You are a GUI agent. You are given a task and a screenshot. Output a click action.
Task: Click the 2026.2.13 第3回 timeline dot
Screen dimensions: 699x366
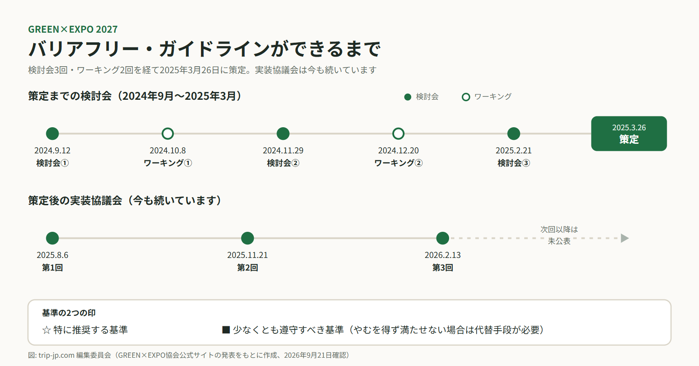coord(443,238)
